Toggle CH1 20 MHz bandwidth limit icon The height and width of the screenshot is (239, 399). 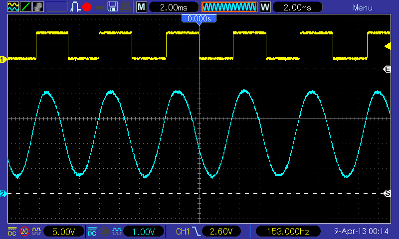click(24, 232)
